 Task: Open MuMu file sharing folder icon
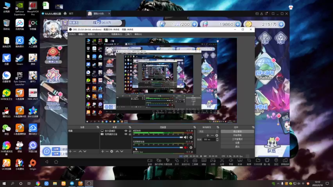pyautogui.click(x=258, y=162)
